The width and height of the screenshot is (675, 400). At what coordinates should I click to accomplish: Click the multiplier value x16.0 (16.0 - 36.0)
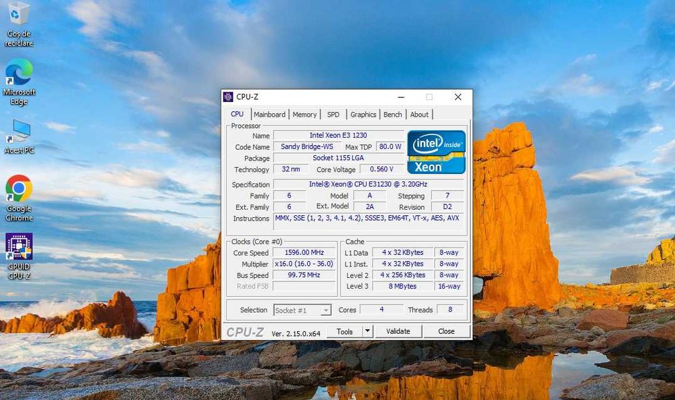tap(304, 264)
